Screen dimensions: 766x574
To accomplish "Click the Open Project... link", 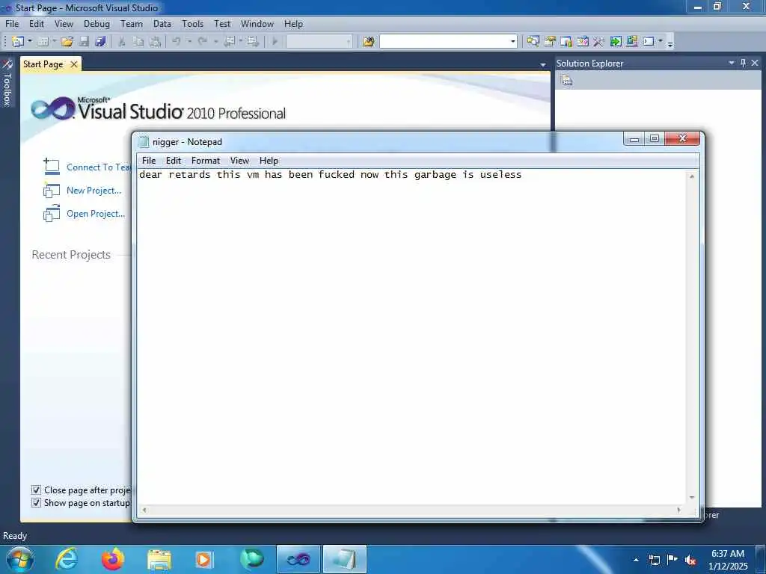I will tap(96, 214).
